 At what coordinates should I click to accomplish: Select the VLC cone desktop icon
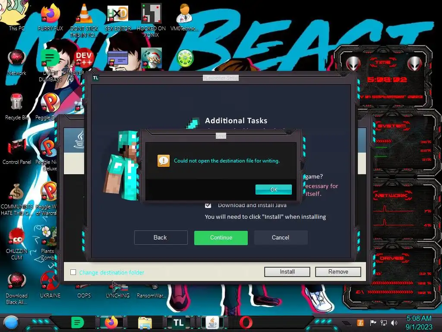tap(84, 20)
